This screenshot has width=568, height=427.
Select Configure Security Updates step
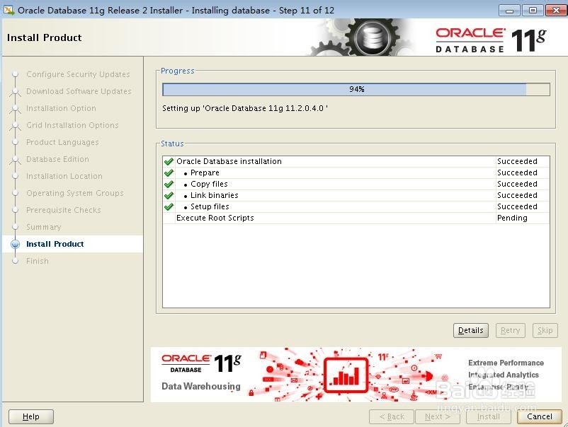[78, 74]
